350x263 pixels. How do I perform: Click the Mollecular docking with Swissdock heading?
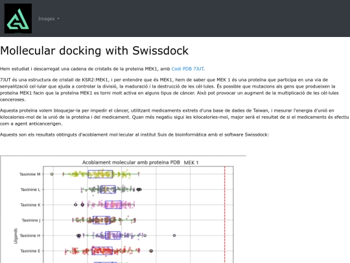[x=95, y=51]
